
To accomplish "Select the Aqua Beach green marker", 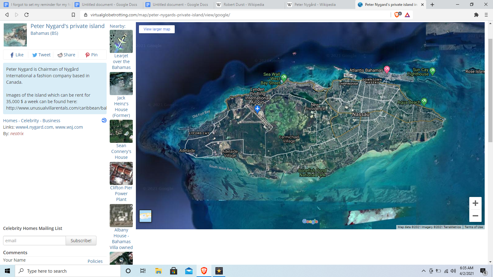I will 424,102.
